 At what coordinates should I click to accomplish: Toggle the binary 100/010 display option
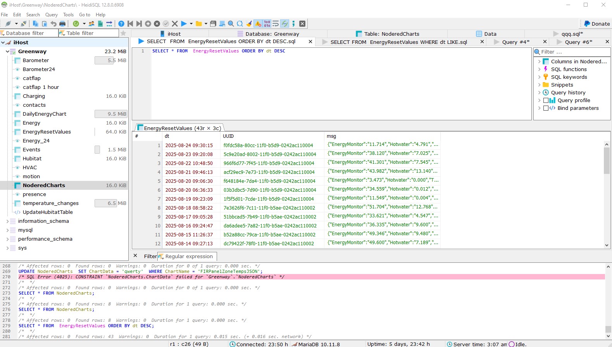(x=267, y=24)
